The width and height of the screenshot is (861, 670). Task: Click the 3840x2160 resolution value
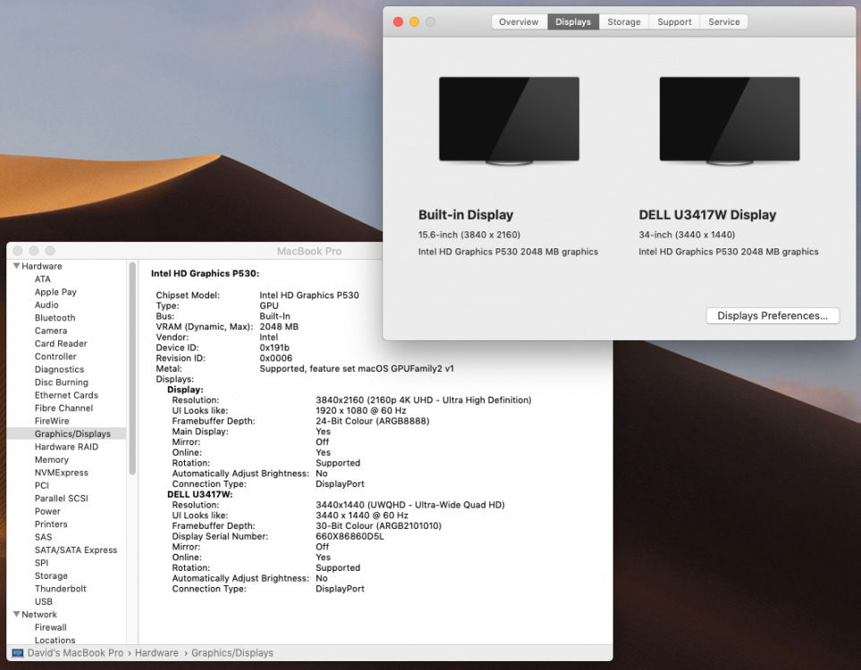(424, 400)
